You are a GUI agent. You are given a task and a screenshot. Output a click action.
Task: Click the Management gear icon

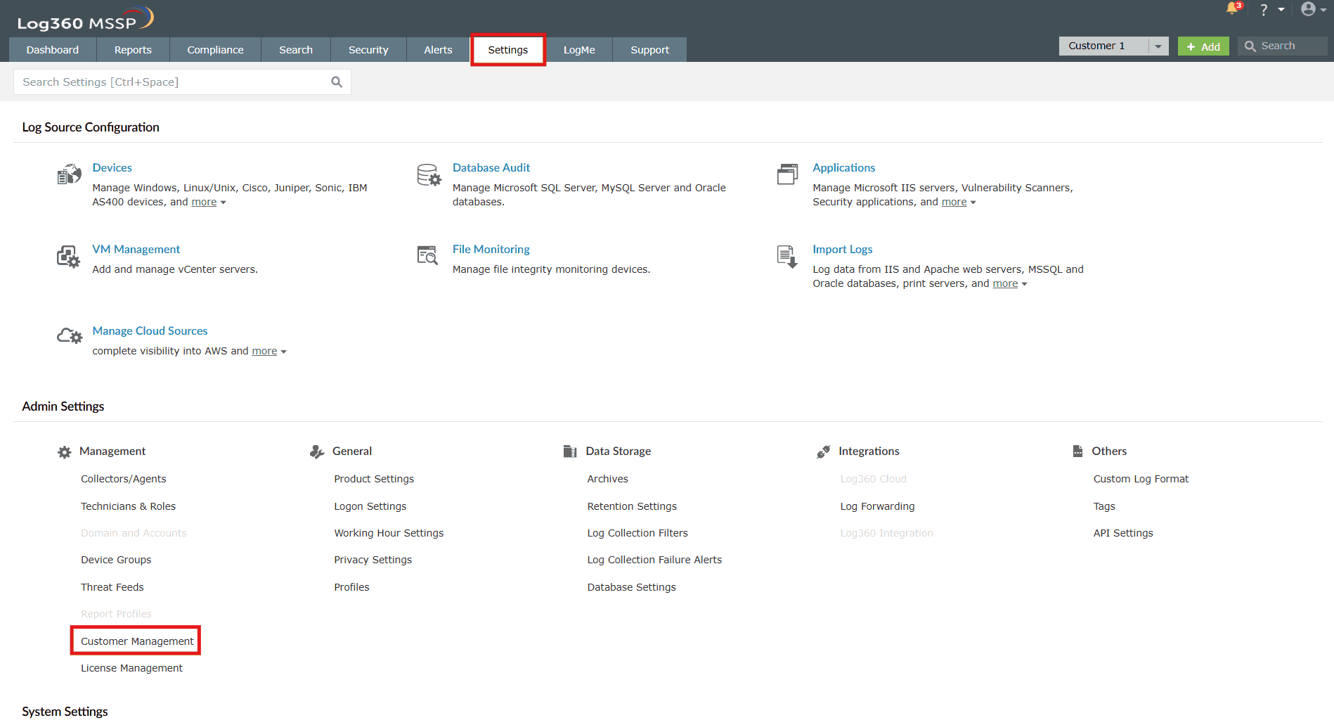point(65,452)
